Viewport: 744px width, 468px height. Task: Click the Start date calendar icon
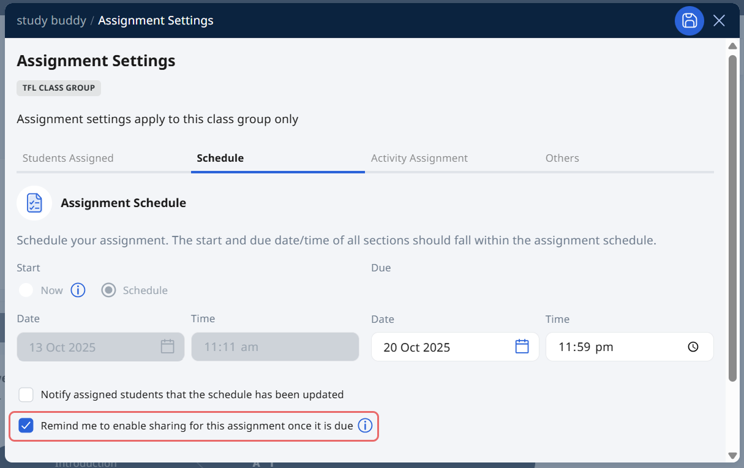pos(167,347)
